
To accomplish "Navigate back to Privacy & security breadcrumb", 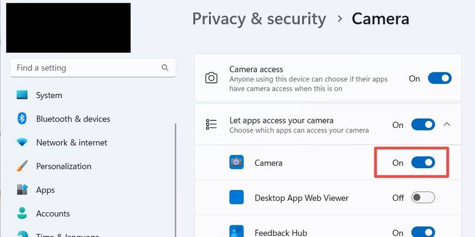I will 259,18.
